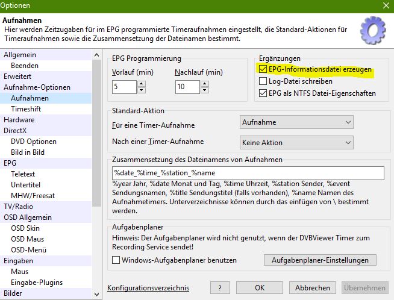This screenshot has width=394, height=300.
Task: Click into the filename pattern text field
Action: [x=248, y=173]
